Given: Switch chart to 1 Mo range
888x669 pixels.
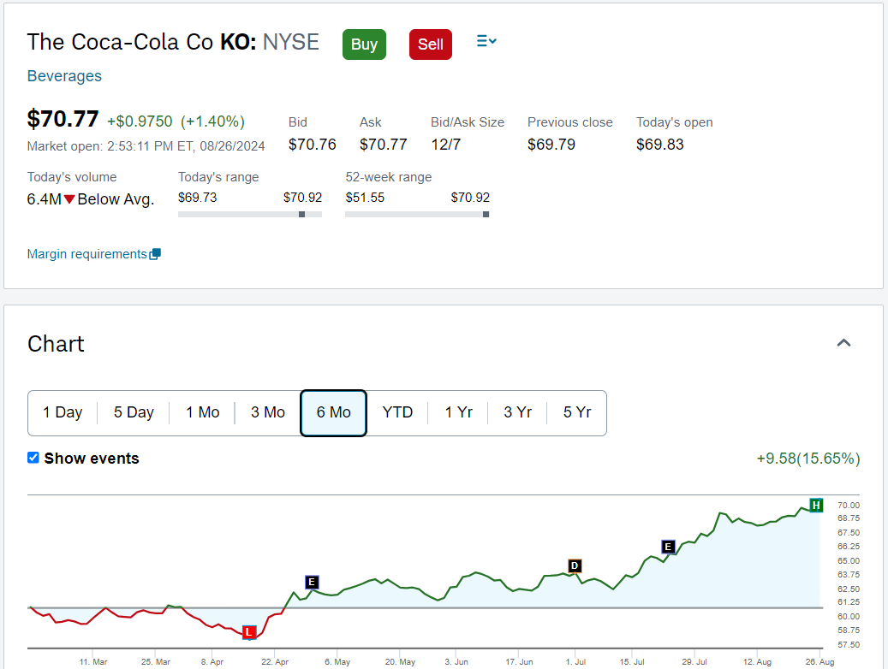Looking at the screenshot, I should [203, 412].
